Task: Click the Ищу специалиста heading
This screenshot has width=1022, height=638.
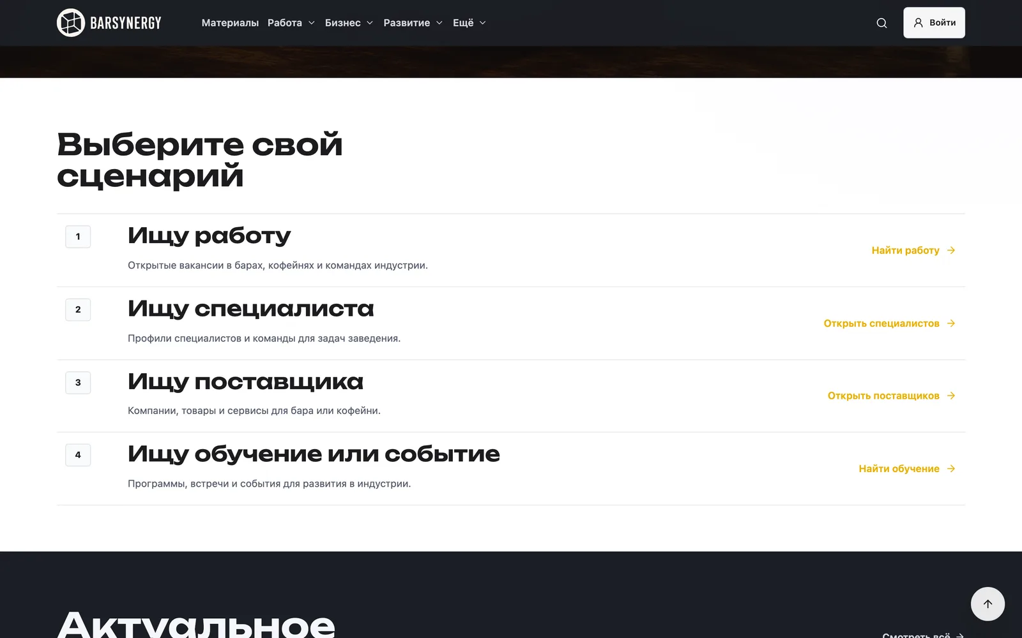Action: click(x=250, y=309)
